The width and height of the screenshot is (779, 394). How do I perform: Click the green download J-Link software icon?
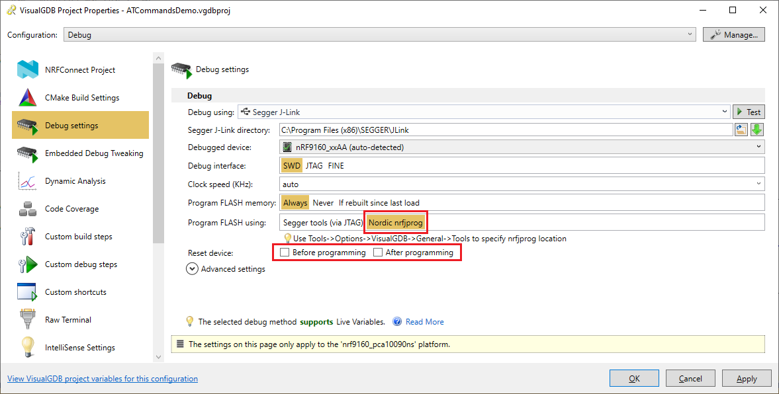pyautogui.click(x=756, y=130)
